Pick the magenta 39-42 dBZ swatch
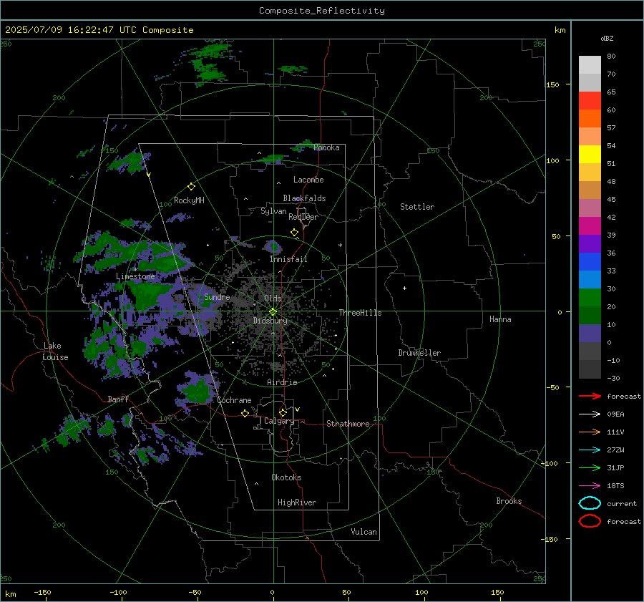Viewport: 644px width, 602px height. pos(590,225)
